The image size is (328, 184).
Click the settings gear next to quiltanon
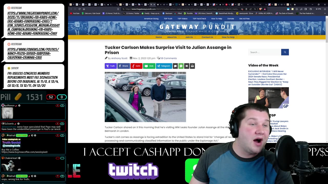tap(19, 106)
